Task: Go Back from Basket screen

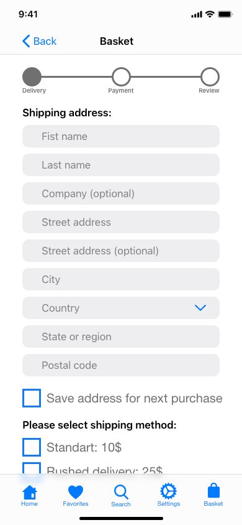Action: [39, 41]
